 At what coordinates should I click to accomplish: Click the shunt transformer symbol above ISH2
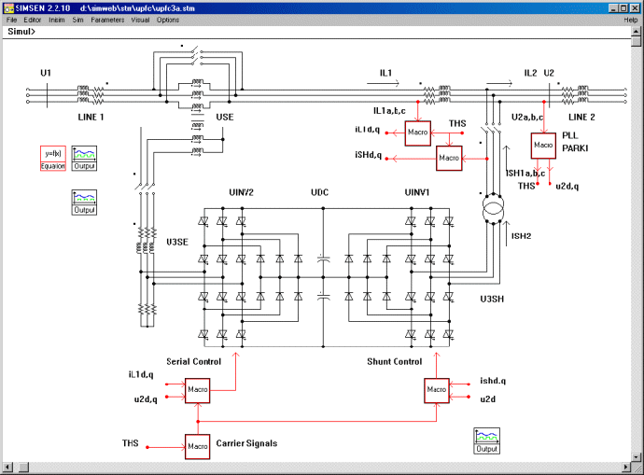[492, 211]
